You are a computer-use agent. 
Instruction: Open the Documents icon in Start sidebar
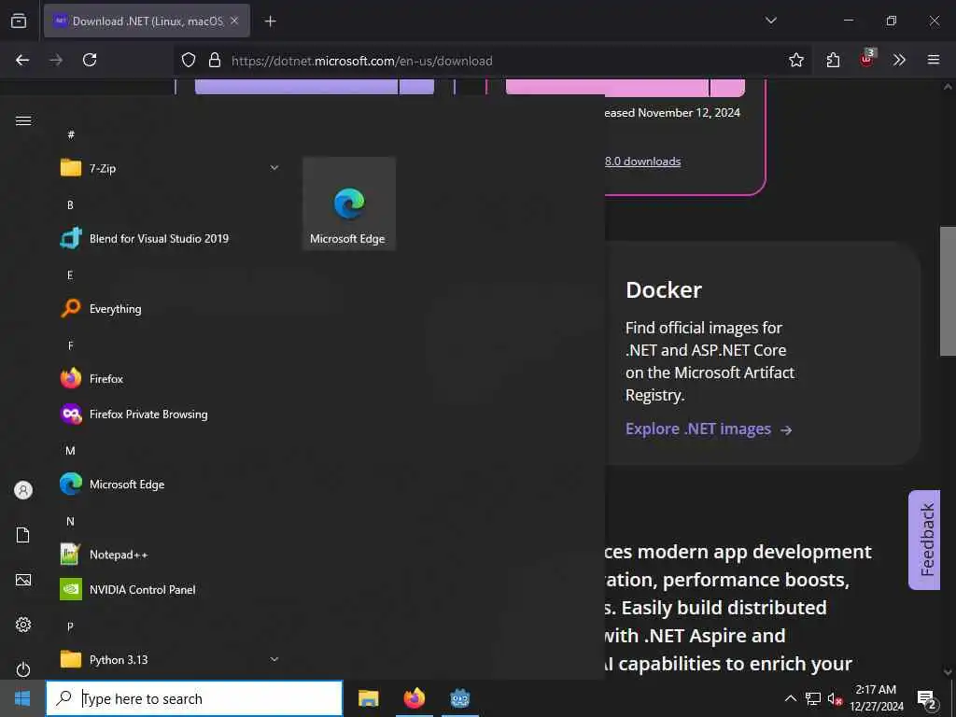point(23,535)
